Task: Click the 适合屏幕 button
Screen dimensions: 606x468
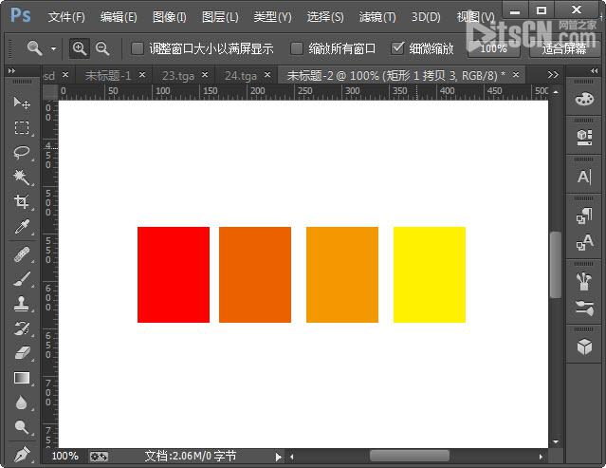Action: 564,48
